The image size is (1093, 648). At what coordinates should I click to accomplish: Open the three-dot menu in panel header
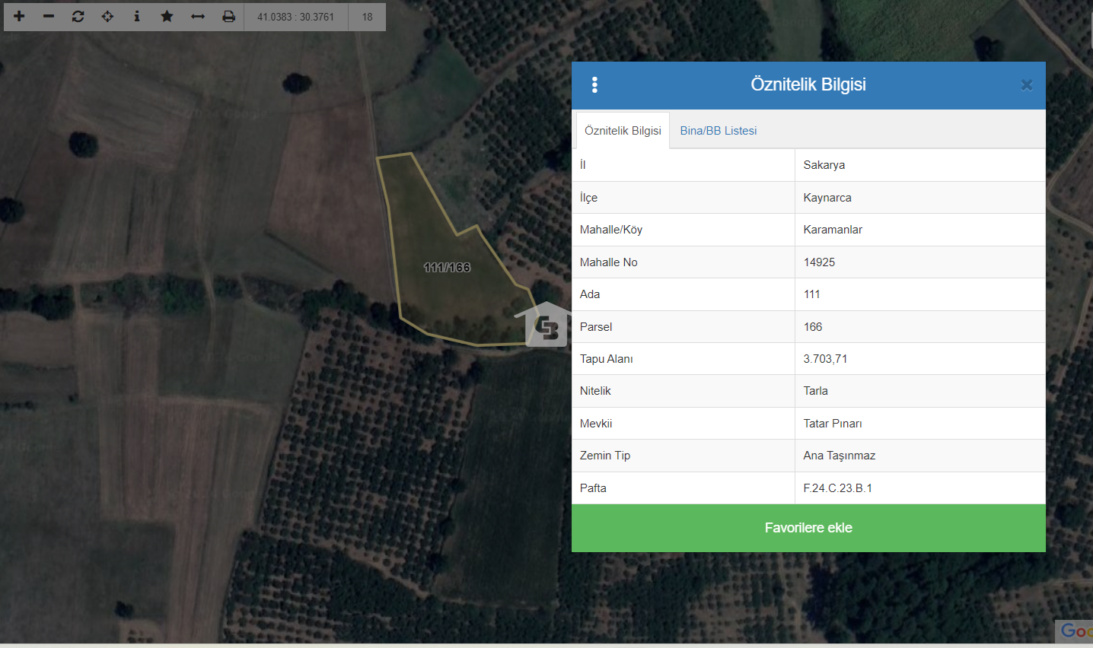(x=594, y=85)
